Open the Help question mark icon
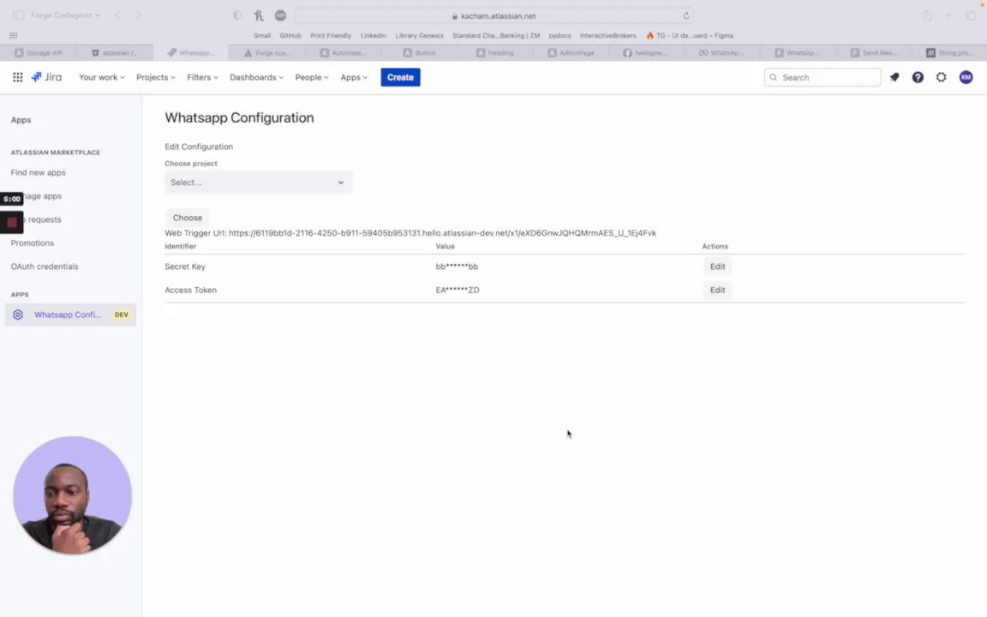This screenshot has width=987, height=617. [918, 77]
